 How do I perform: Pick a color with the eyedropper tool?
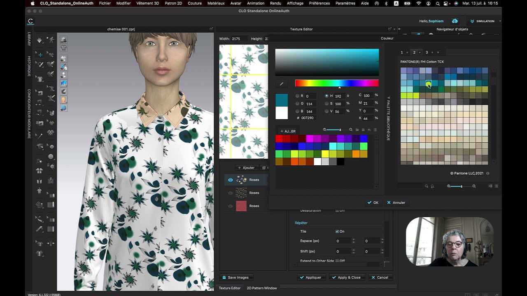click(282, 84)
